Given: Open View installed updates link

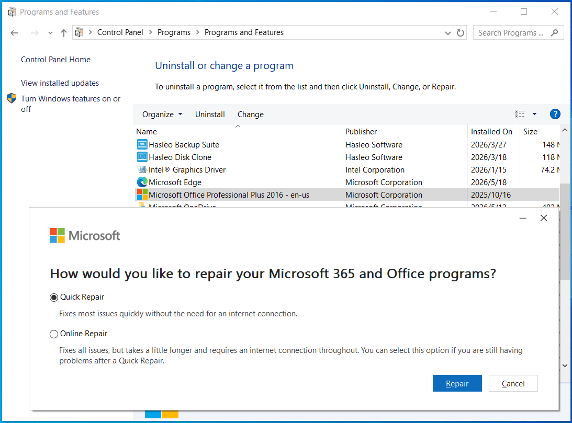Looking at the screenshot, I should pyautogui.click(x=60, y=83).
